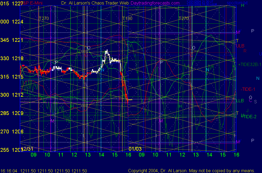Click the yellow last-price dash right of 16:00
Image resolution: width=262 pixels, height=173 pixels.
click(x=130, y=100)
